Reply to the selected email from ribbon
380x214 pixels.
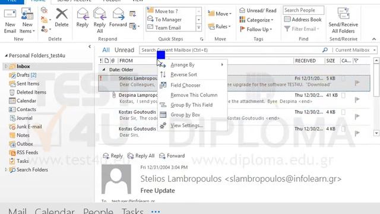tap(82, 18)
